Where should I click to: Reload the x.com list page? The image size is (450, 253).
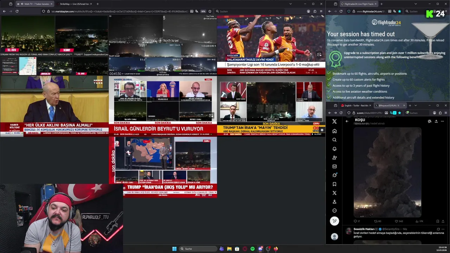341,113
